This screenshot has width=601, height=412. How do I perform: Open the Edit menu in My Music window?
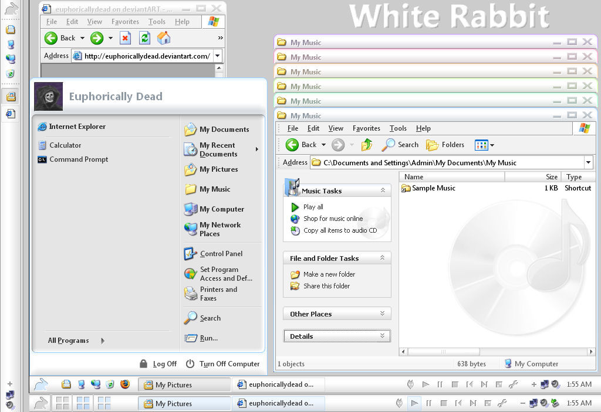(x=313, y=128)
